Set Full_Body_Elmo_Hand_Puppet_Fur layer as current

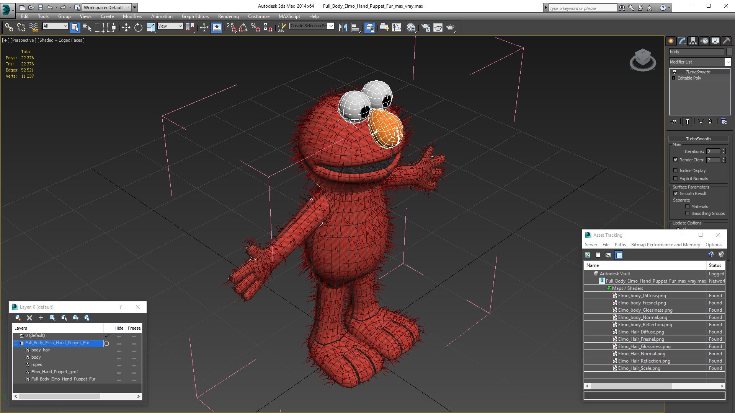107,343
